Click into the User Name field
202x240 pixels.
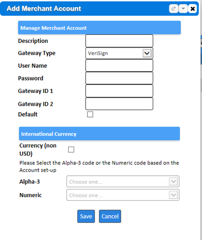[119, 66]
